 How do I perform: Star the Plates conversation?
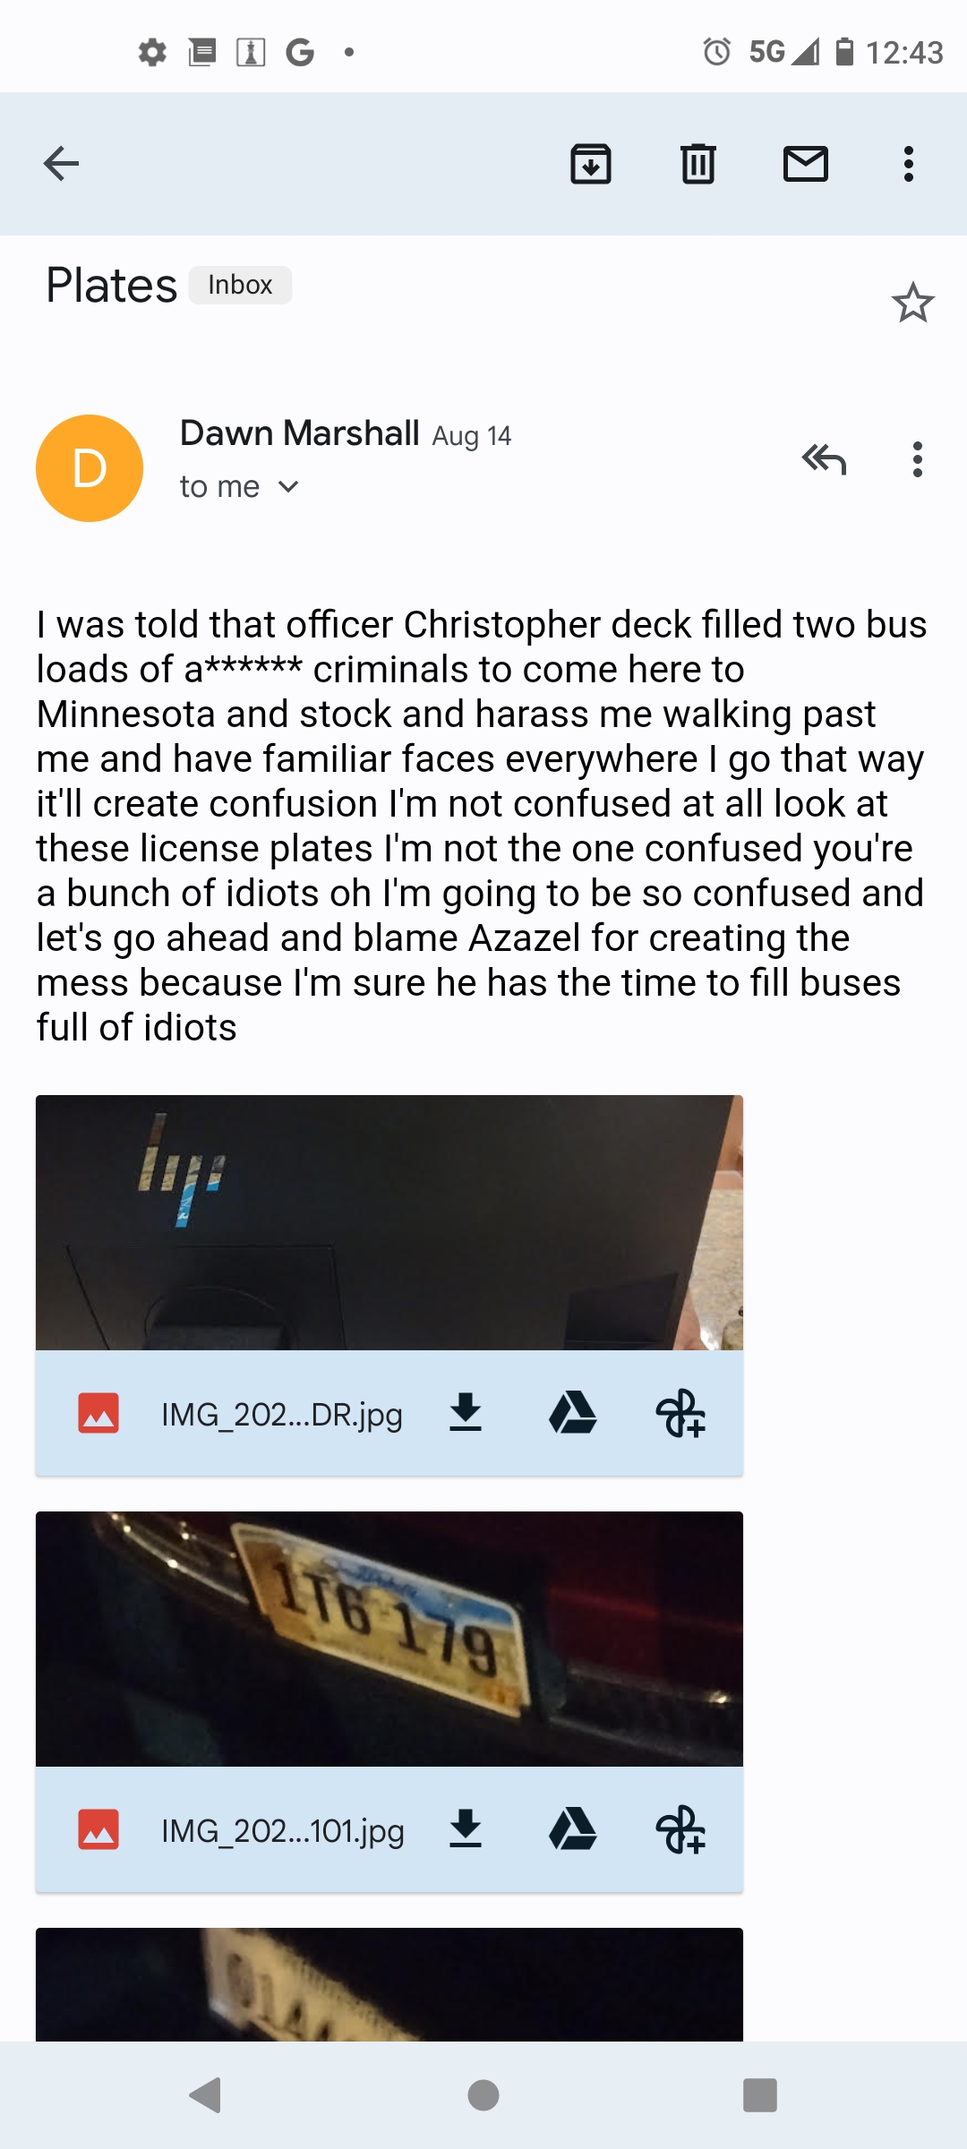(x=913, y=303)
